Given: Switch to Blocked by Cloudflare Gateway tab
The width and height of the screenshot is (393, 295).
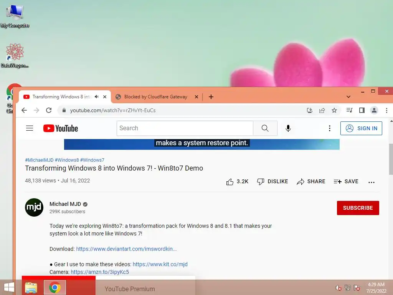Looking at the screenshot, I should coord(157,97).
